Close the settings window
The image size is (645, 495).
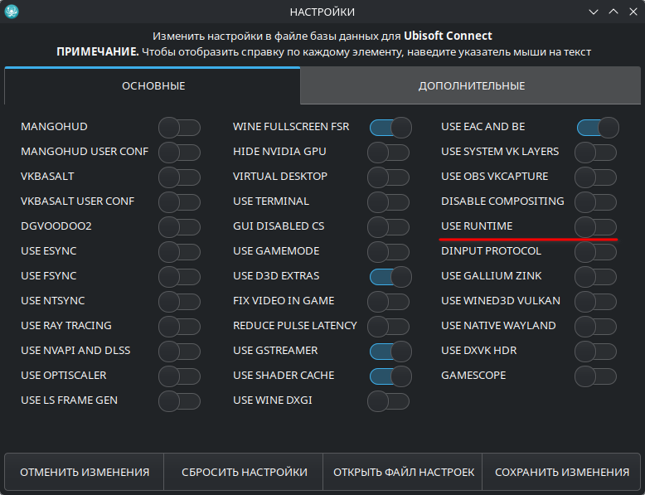coord(633,12)
